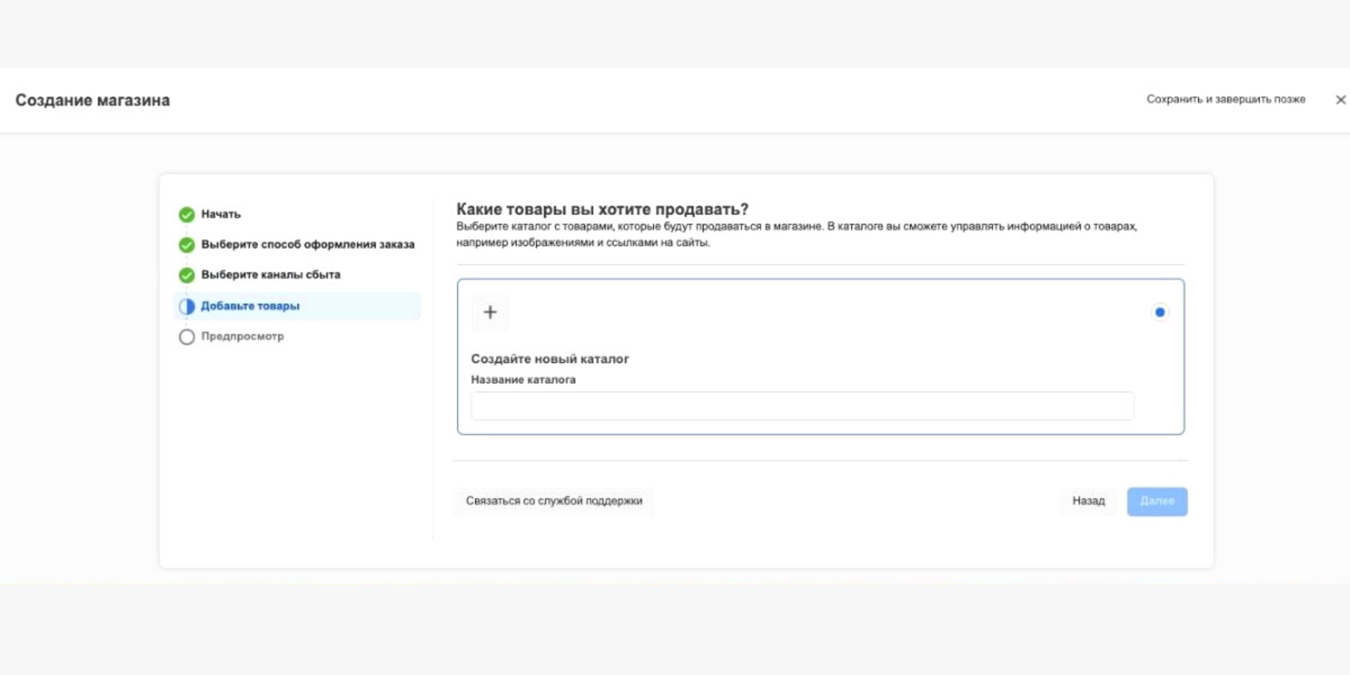Select the new catalog radio button
Screen dimensions: 1350x675
(1160, 312)
